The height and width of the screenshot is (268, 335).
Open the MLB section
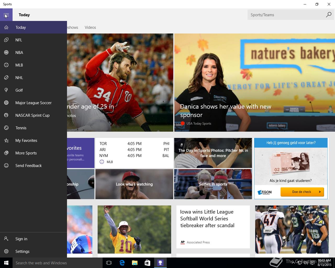point(33,65)
